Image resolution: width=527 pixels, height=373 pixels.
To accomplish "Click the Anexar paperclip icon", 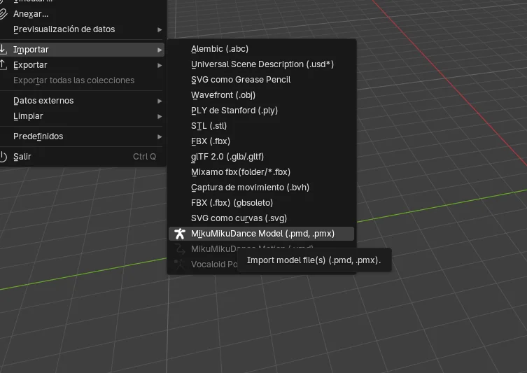I will (3, 14).
